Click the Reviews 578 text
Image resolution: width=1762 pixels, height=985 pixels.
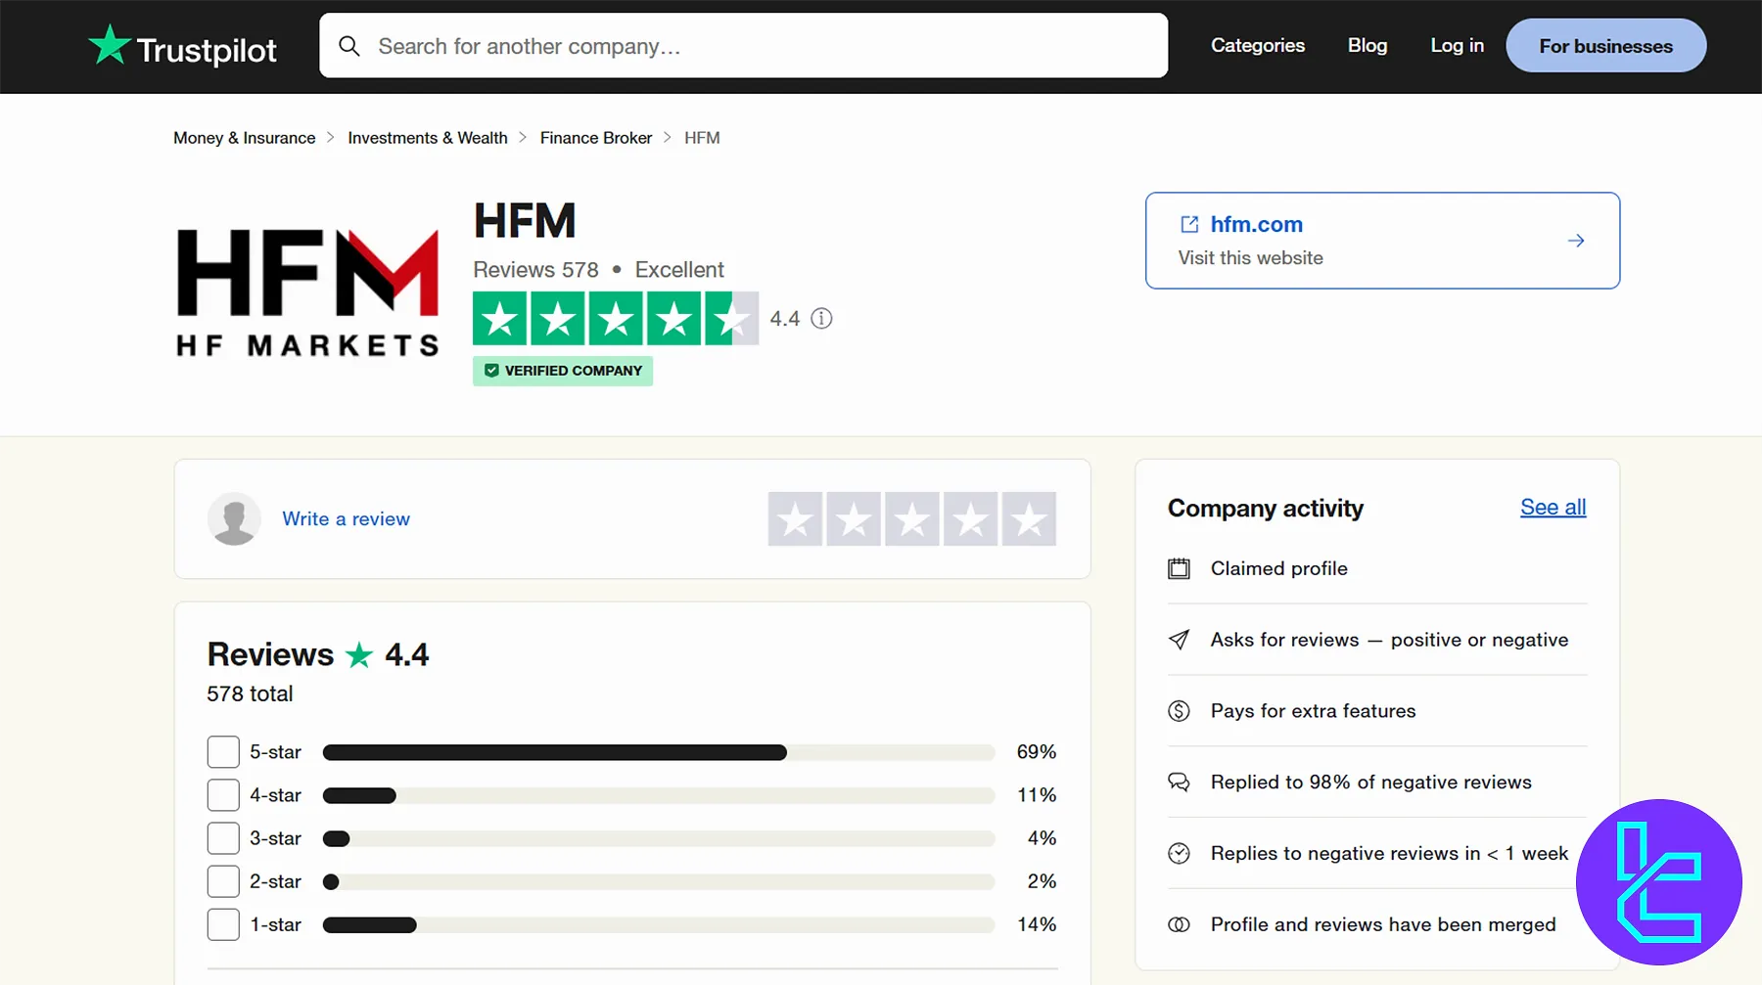535,270
